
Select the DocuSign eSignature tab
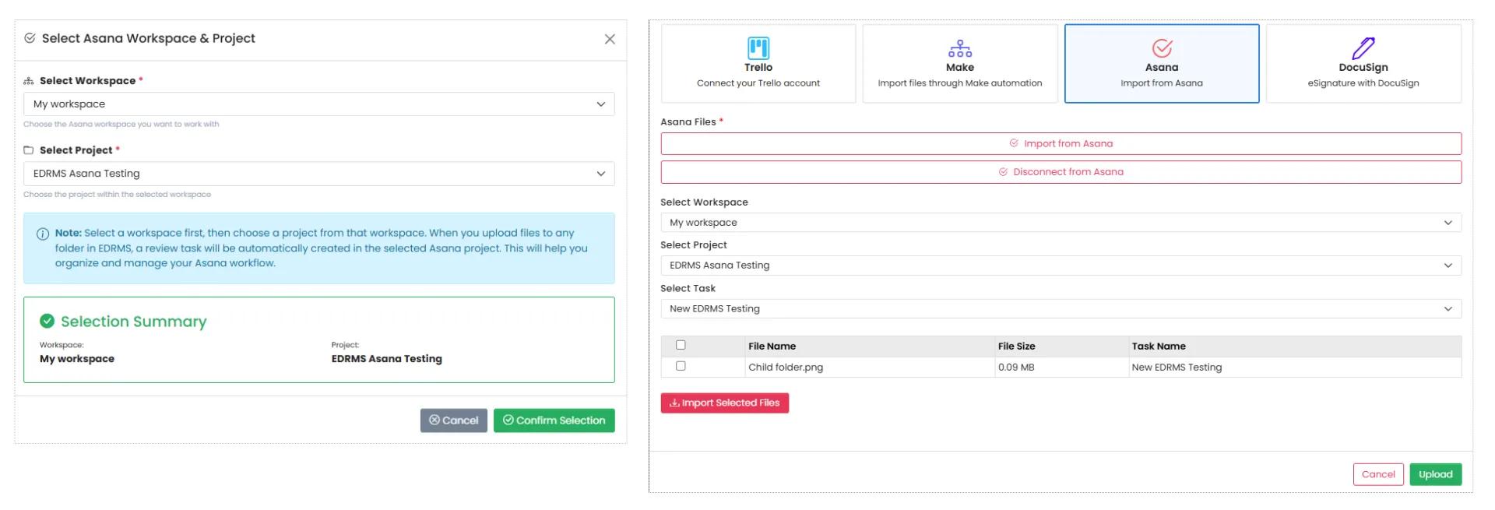[1363, 64]
